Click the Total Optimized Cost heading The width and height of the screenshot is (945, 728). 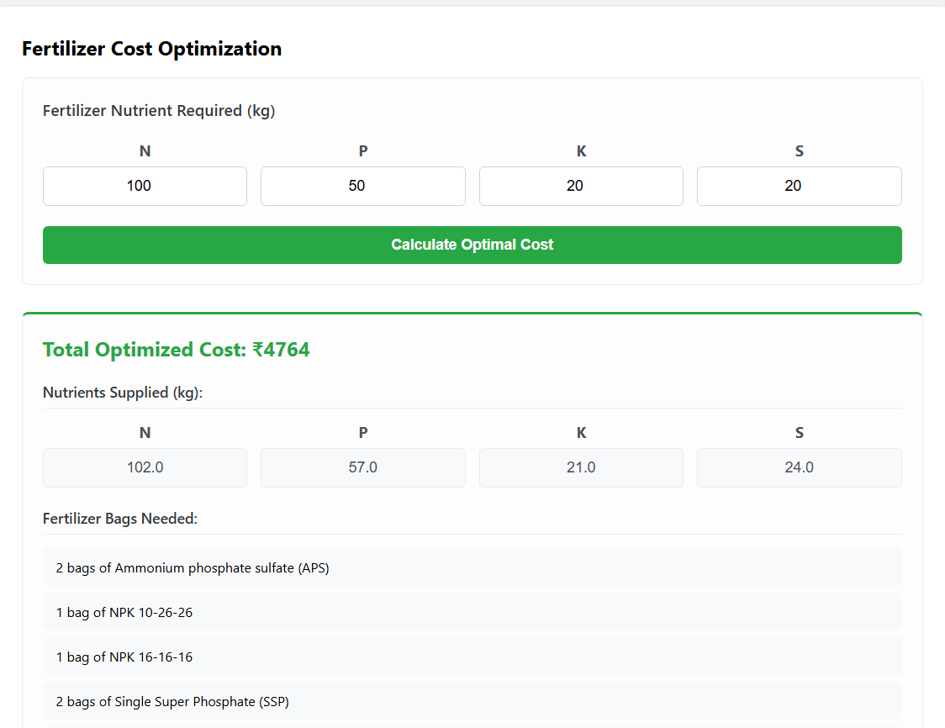tap(176, 349)
